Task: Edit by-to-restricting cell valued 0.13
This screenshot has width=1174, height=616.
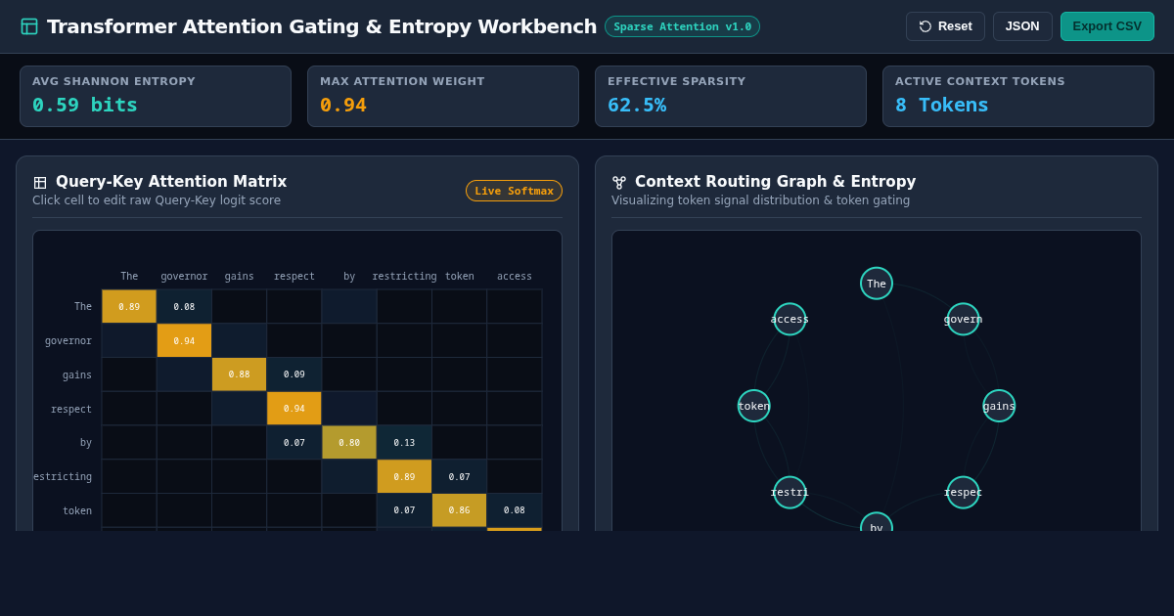Action: (x=404, y=442)
